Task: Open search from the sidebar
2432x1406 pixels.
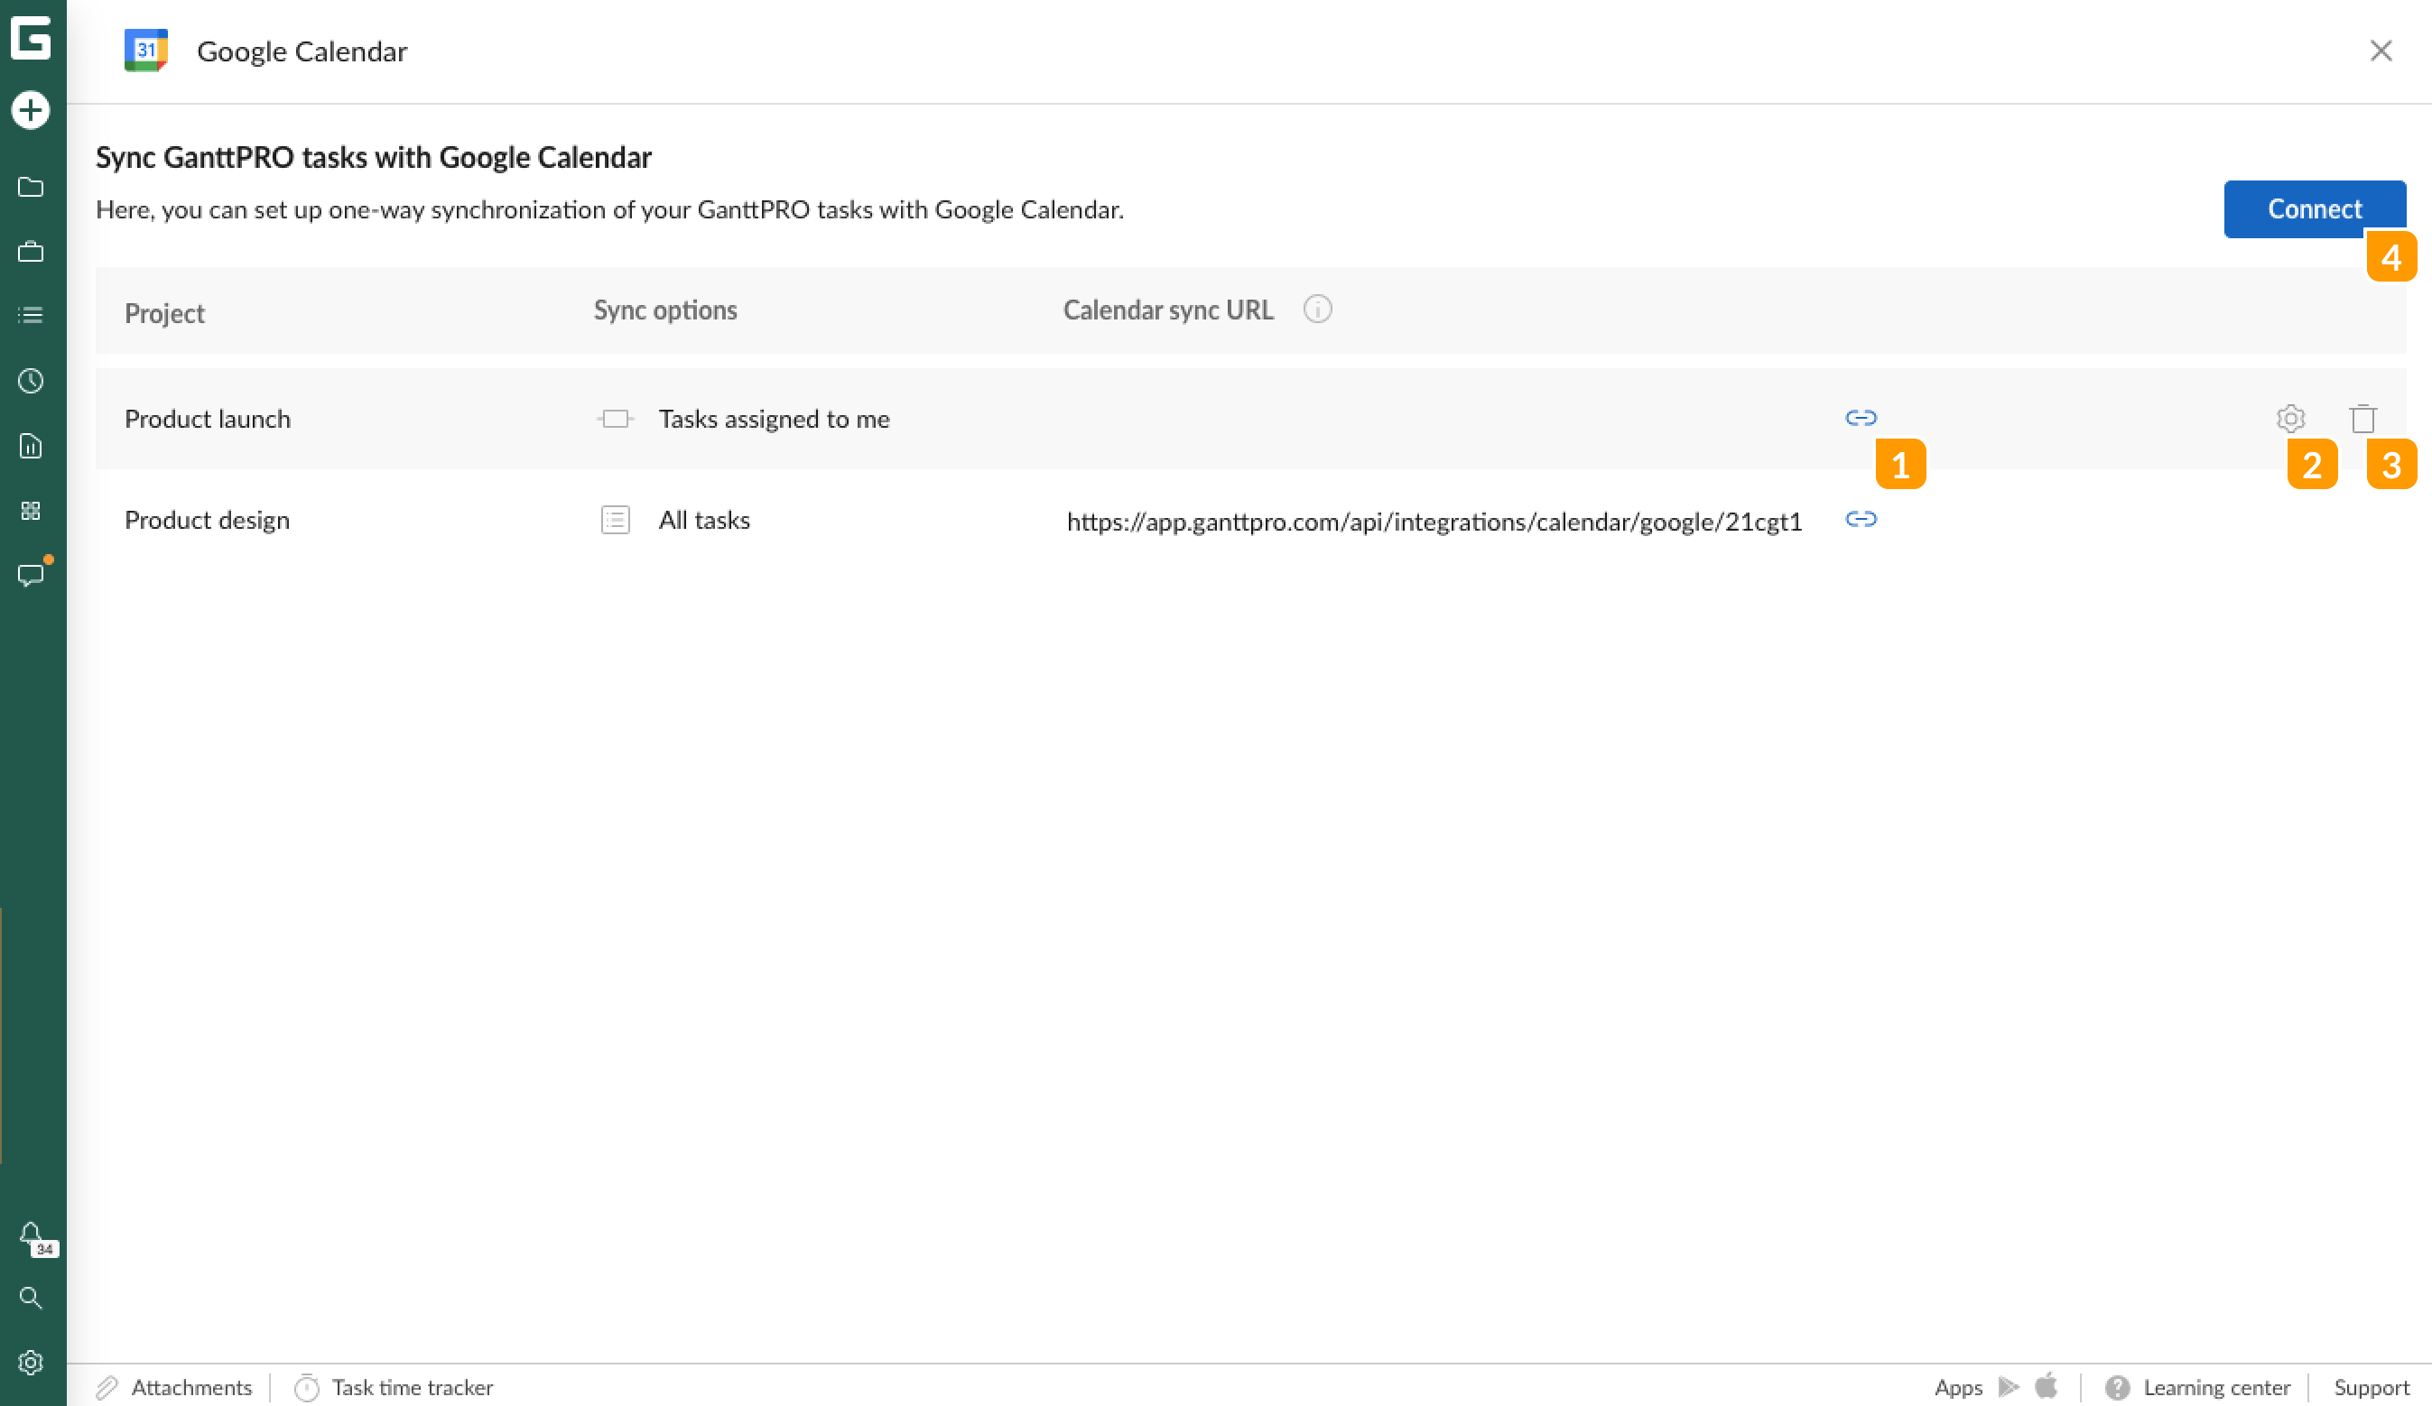Action: pyautogui.click(x=31, y=1298)
